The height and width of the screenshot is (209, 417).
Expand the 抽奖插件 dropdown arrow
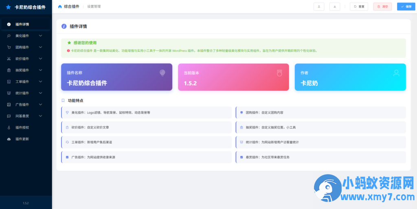40,70
